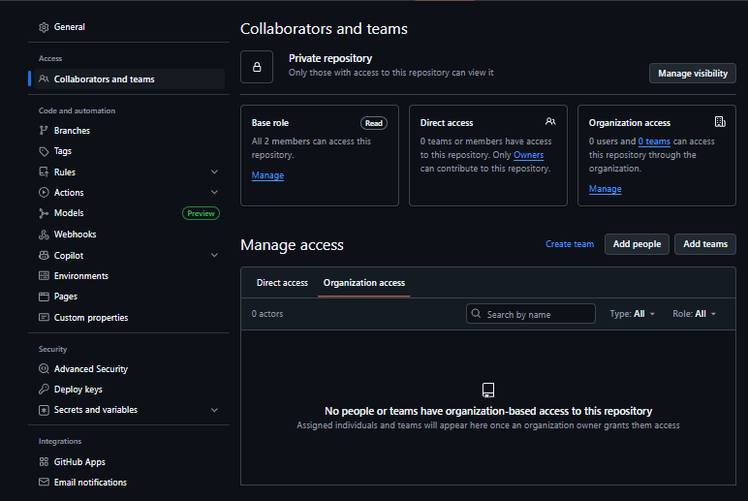Click the Add people button

pos(637,244)
